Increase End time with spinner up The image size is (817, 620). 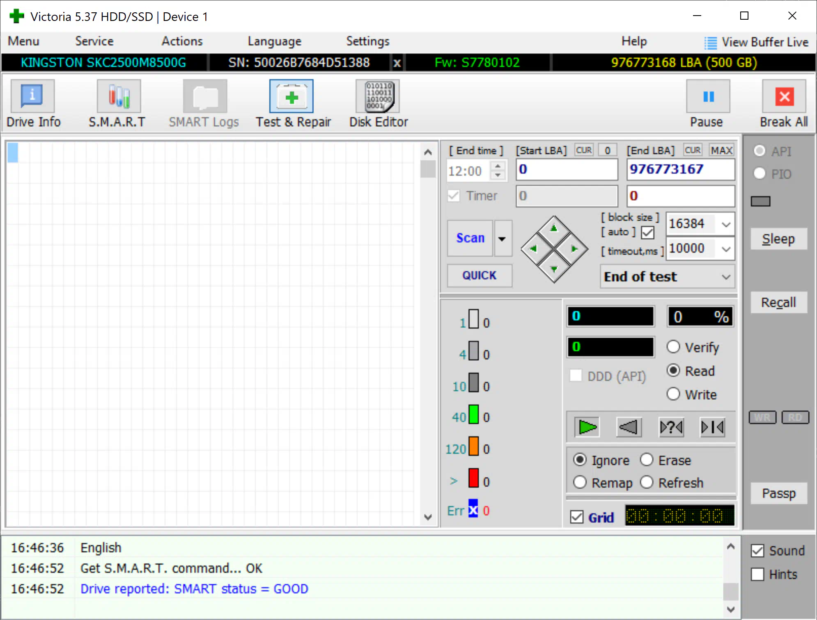pos(498,166)
